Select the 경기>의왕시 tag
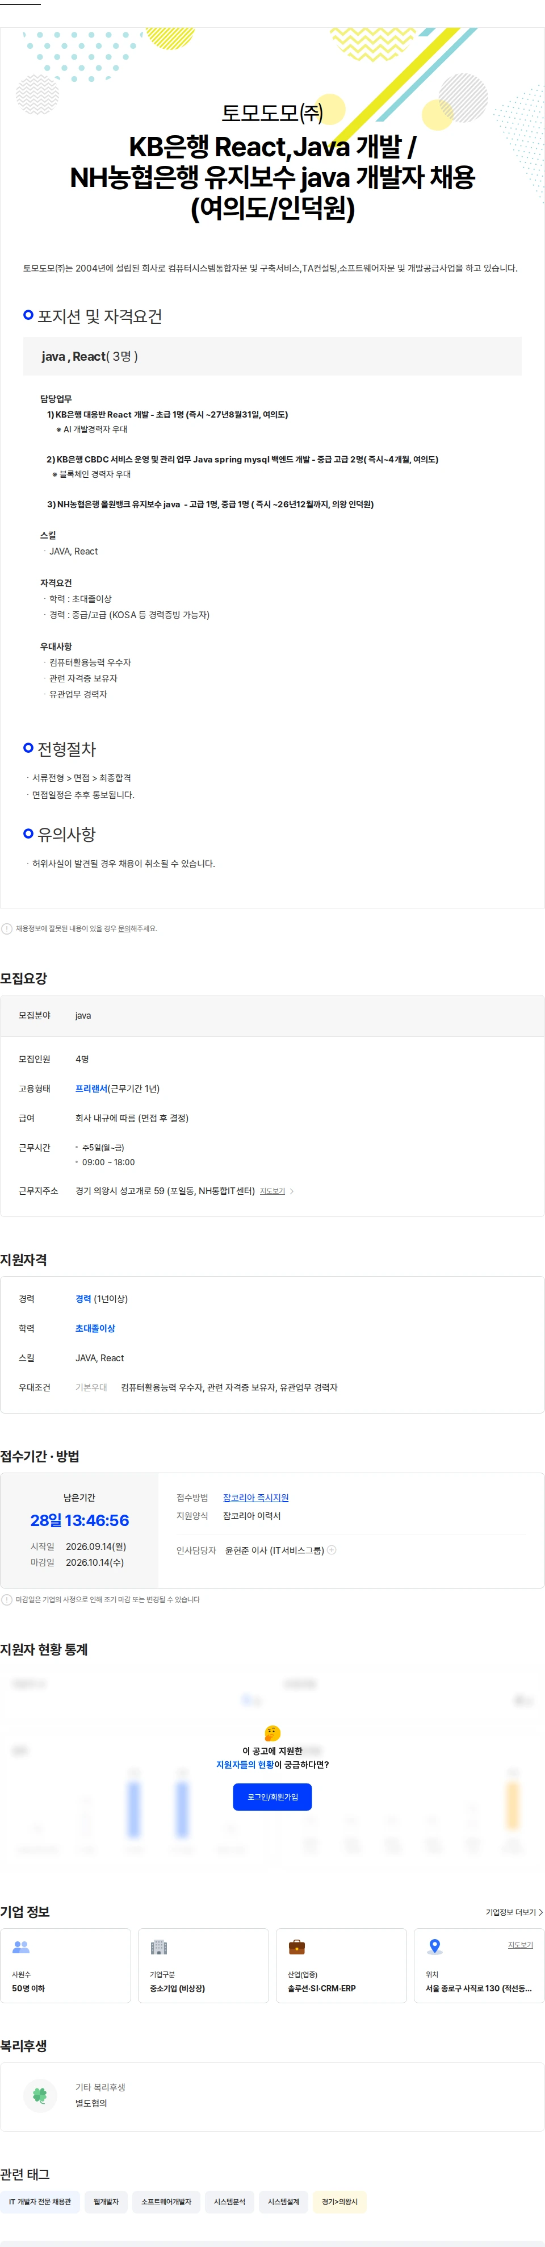The height and width of the screenshot is (2247, 545). 340,2202
